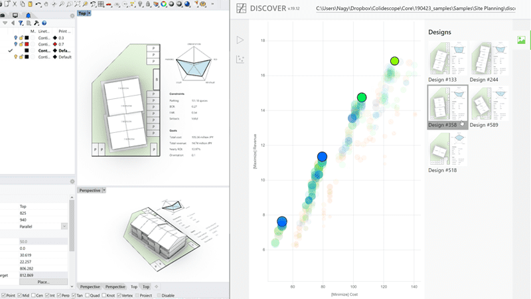
Task: Select the Pan hand tool
Action: (46, 4)
